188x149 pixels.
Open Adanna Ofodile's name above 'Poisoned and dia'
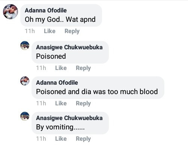click(57, 83)
